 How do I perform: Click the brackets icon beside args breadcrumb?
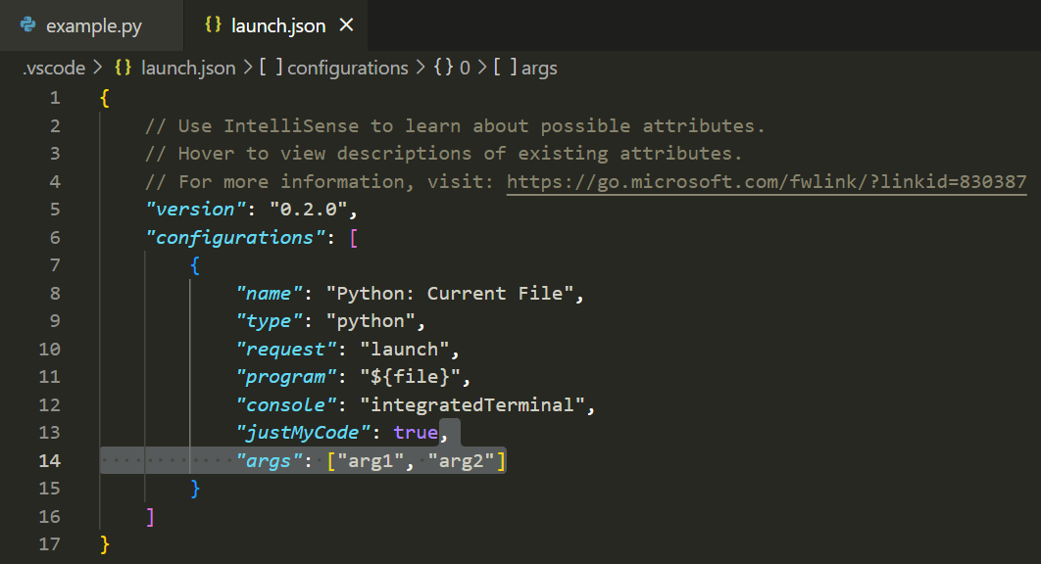coord(506,68)
